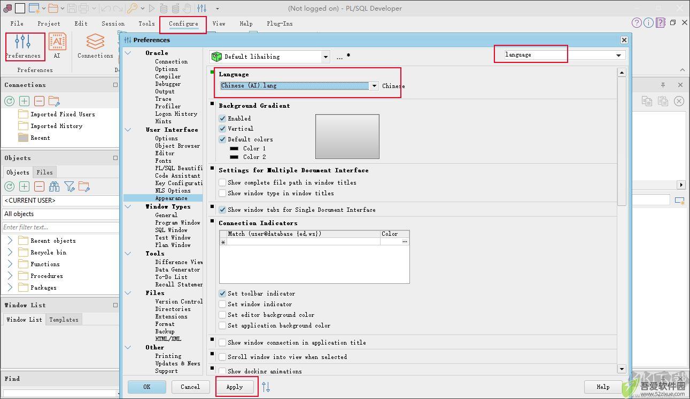Switch to the Templates tab
The image size is (690, 399).
coord(64,320)
